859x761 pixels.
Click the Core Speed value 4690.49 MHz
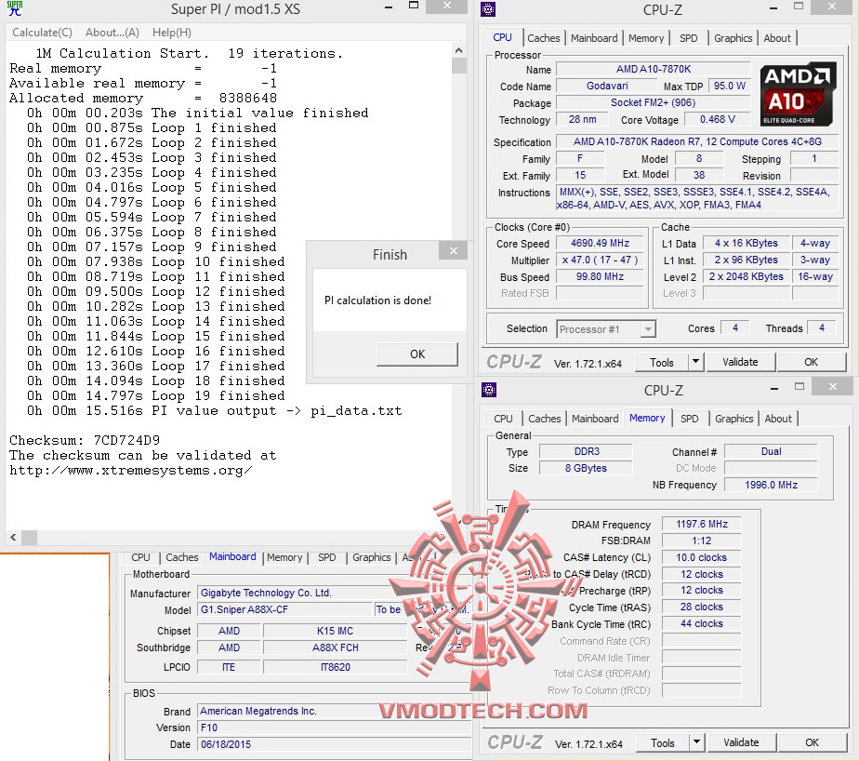[x=600, y=243]
